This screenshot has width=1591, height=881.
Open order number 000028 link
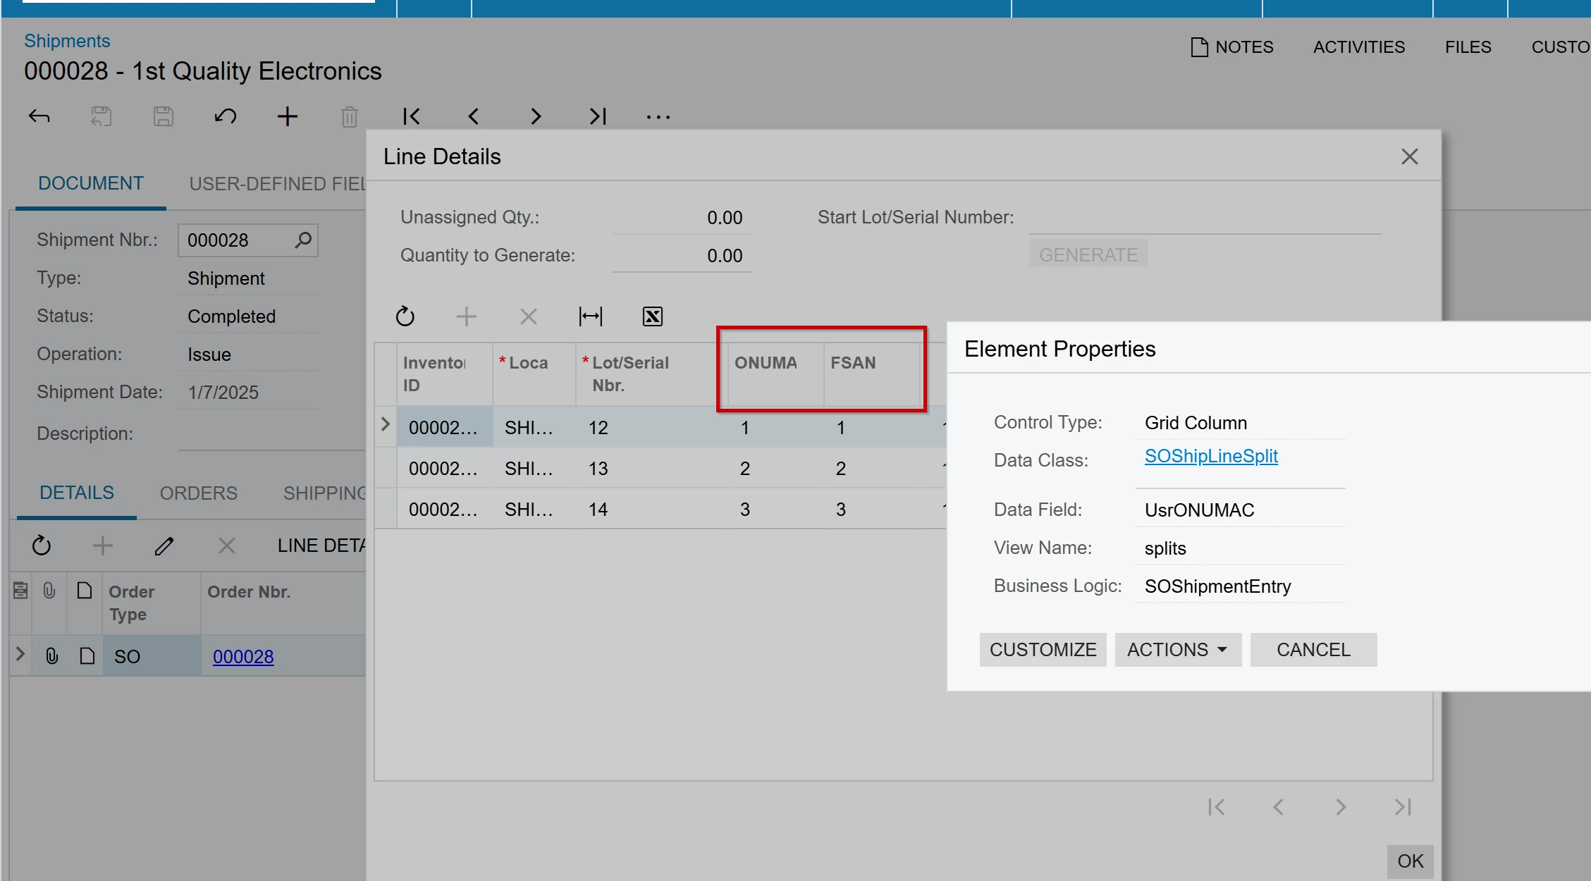tap(243, 657)
